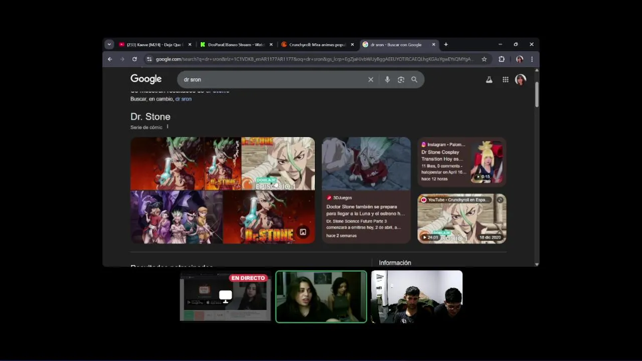This screenshot has width=642, height=361.
Task: Clear the search query text
Action: click(x=371, y=80)
